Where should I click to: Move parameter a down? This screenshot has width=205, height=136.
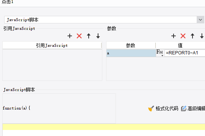(202, 36)
